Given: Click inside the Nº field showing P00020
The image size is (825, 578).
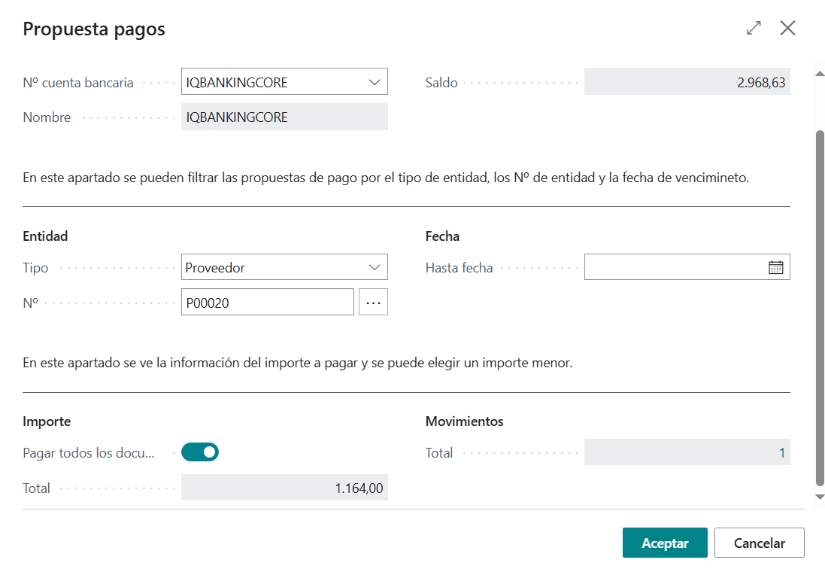Looking at the screenshot, I should click(267, 301).
